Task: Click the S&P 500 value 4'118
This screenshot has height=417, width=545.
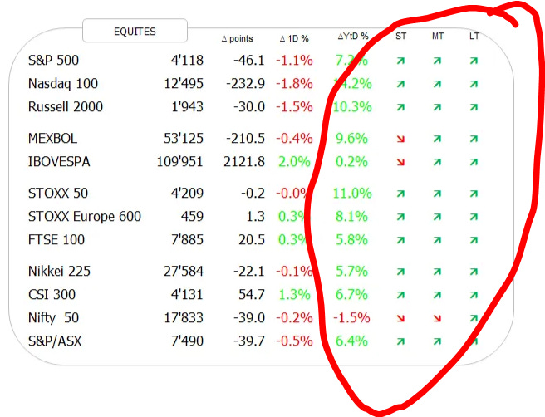Action: (187, 60)
